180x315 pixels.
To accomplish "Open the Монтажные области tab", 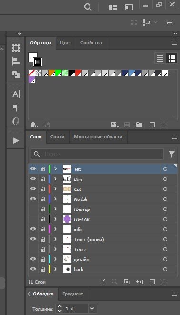I will click(98, 137).
